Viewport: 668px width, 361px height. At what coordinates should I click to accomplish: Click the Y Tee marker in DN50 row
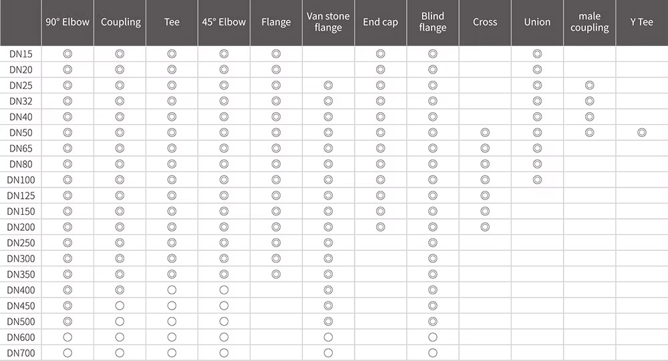point(642,133)
